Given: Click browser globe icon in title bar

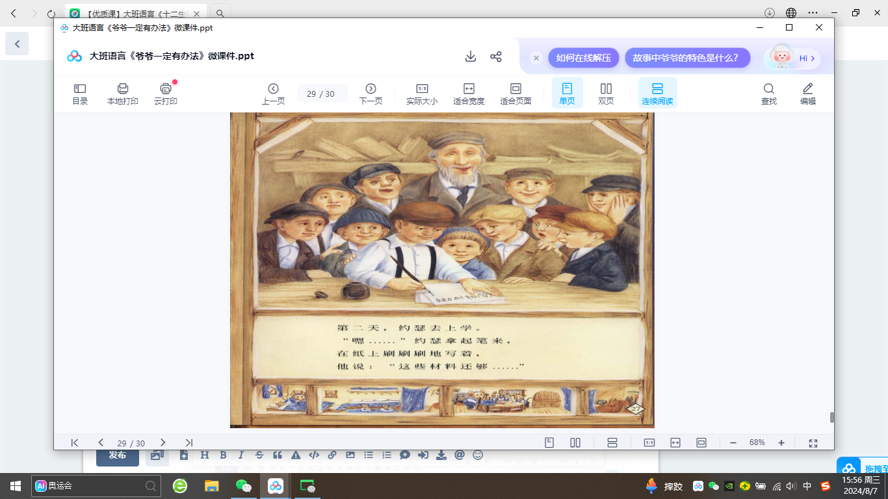Looking at the screenshot, I should click(791, 12).
